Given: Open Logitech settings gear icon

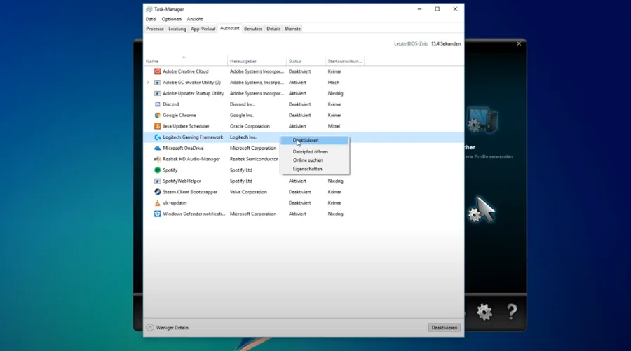Looking at the screenshot, I should pyautogui.click(x=484, y=312).
